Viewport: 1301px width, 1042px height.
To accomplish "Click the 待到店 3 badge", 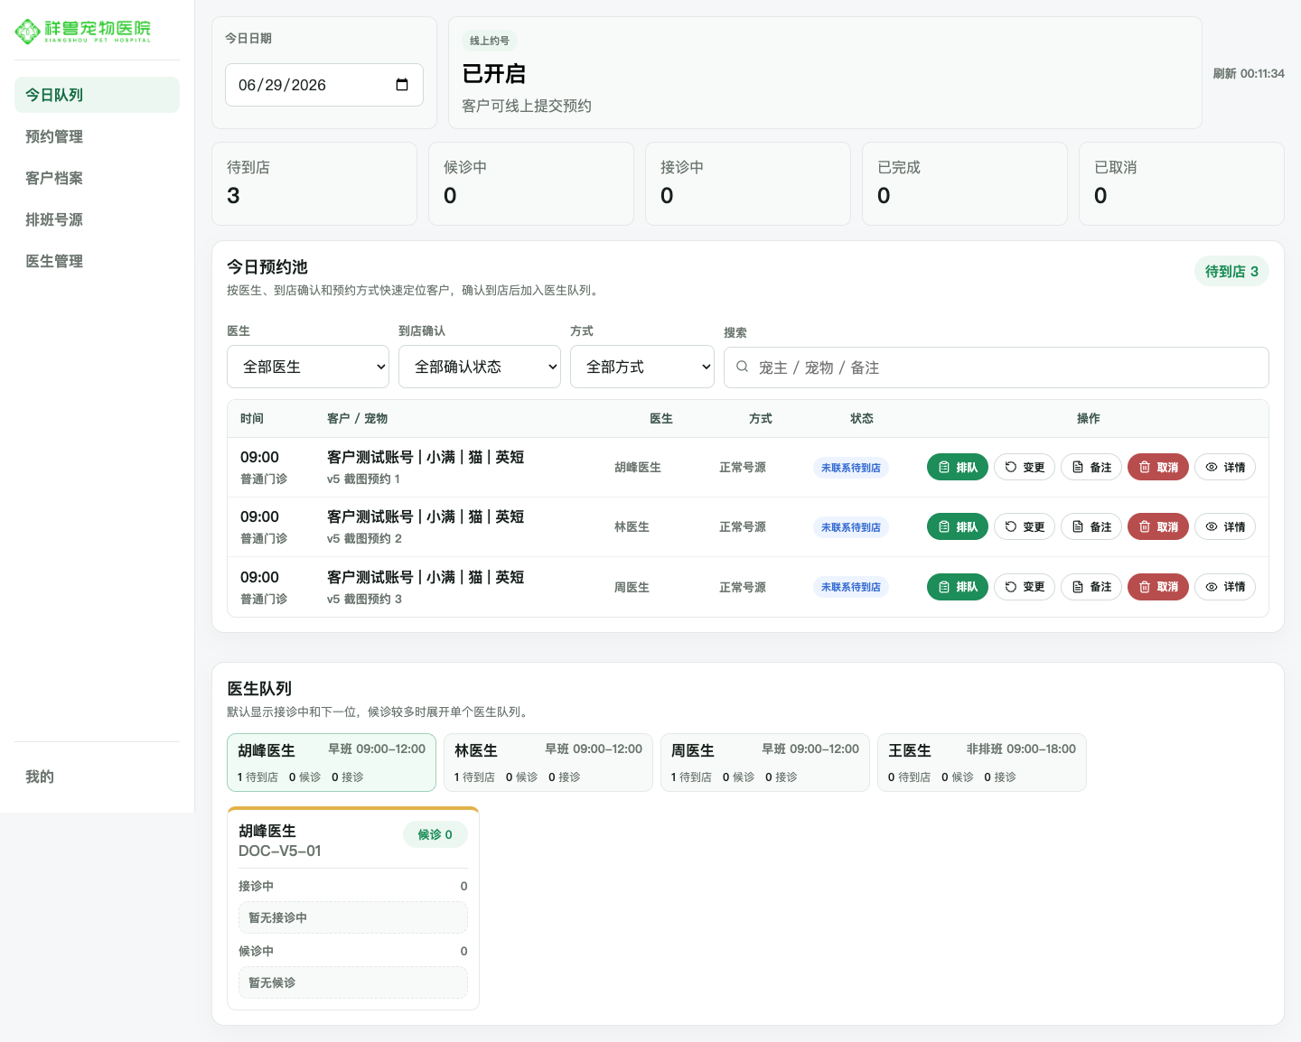I will (1231, 271).
